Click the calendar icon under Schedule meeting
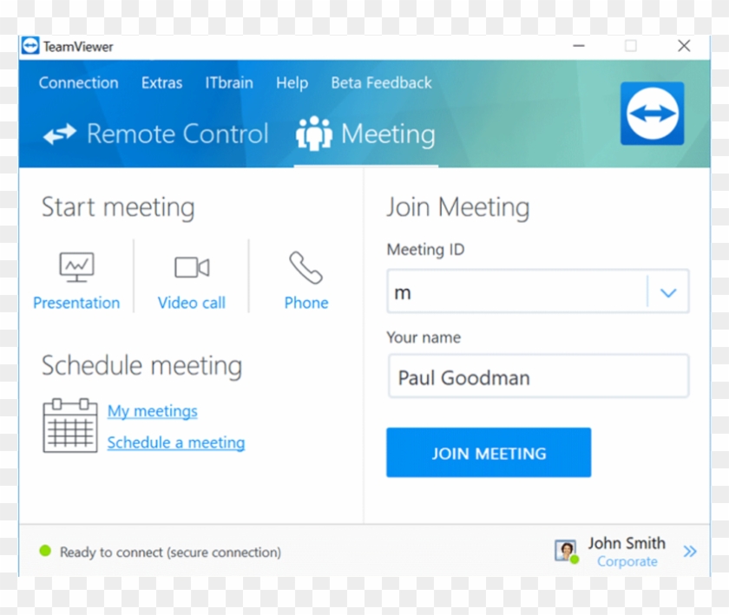The width and height of the screenshot is (729, 615). coord(69,425)
